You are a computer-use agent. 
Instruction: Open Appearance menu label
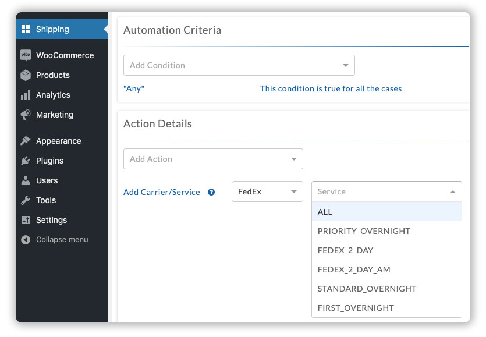tap(59, 141)
